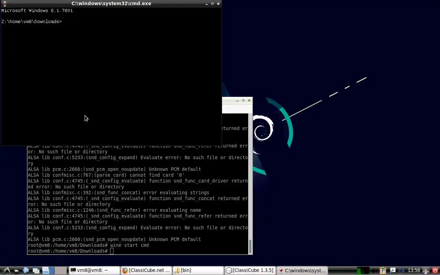Viewport: 440px width, 275px height.
Task: Click last 'Unknown PCM default' line
Action: [x=114, y=239]
